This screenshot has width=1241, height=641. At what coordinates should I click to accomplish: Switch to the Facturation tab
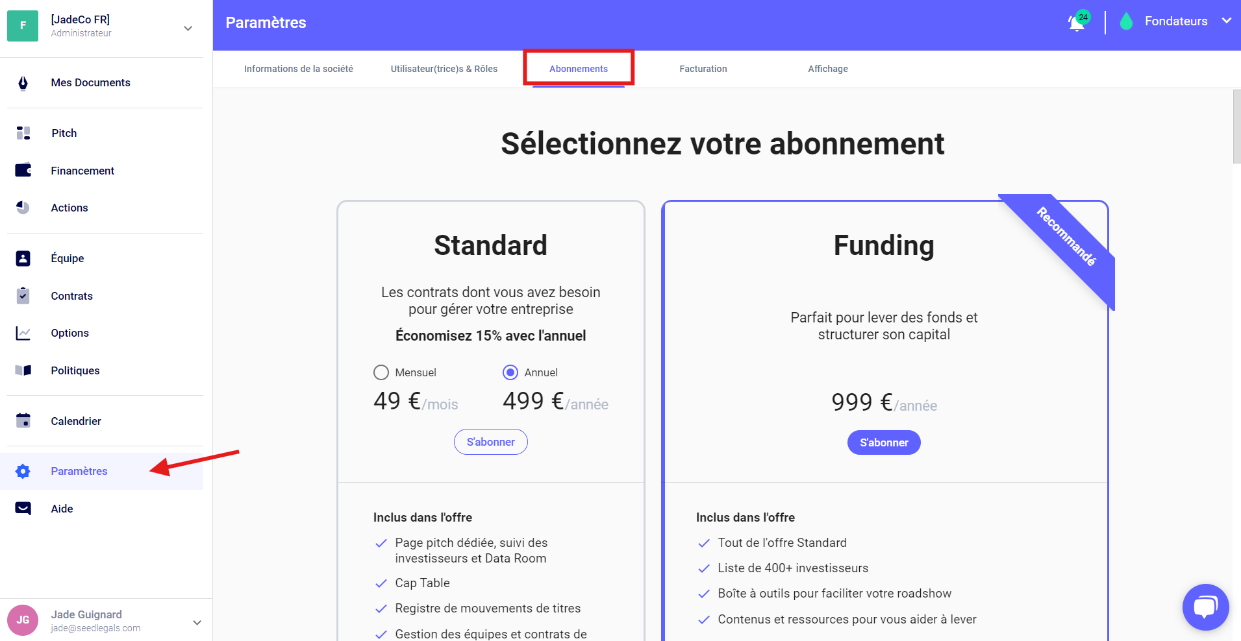(x=703, y=69)
